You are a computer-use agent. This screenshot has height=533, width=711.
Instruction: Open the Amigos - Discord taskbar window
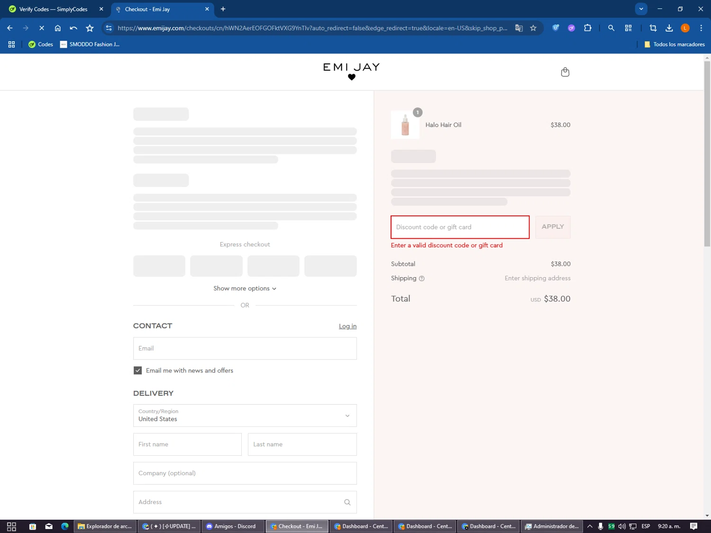[x=233, y=526]
